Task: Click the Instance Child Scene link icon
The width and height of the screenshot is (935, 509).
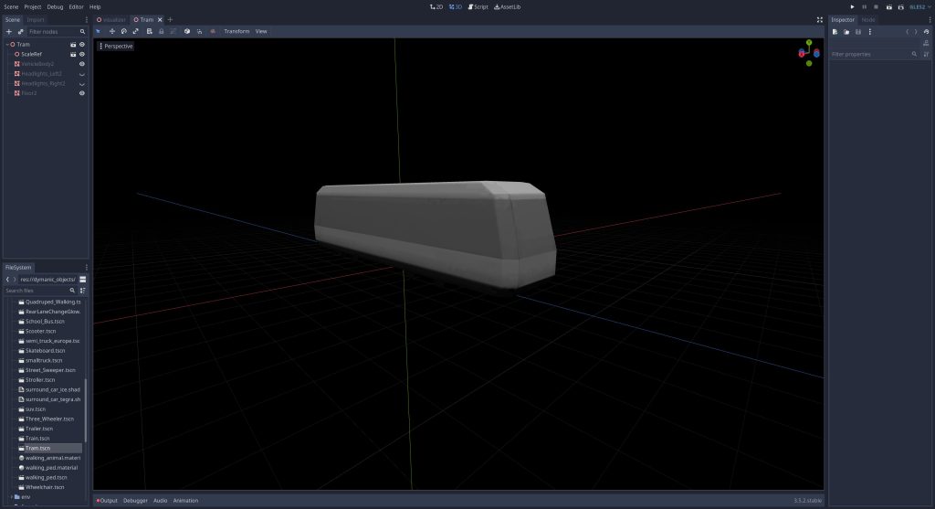Action: pos(21,31)
